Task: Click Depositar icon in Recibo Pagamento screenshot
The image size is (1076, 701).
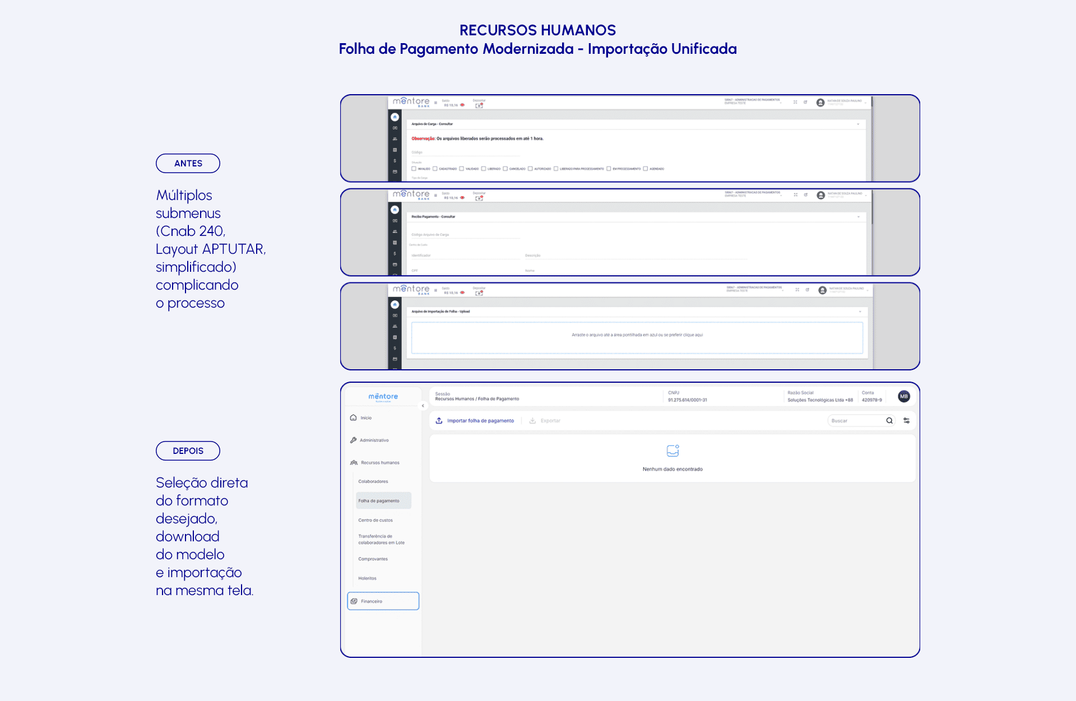Action: 479,198
